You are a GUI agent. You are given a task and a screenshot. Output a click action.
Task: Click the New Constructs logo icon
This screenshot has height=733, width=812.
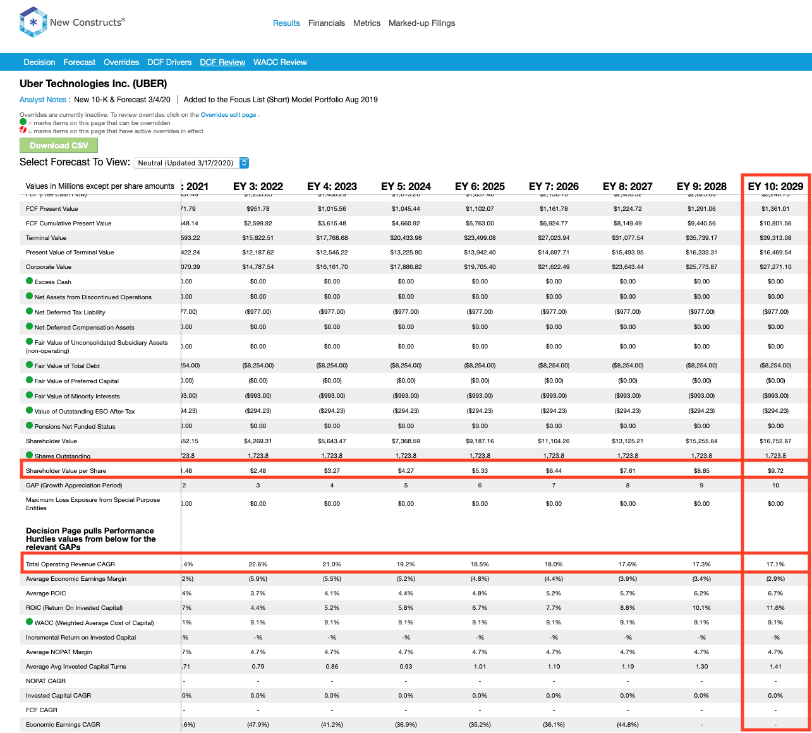tap(33, 22)
